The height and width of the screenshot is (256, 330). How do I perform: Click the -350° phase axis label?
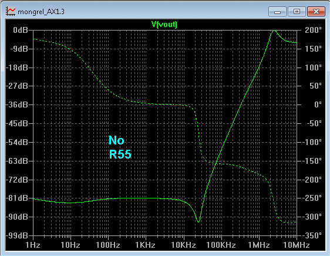pos(312,235)
